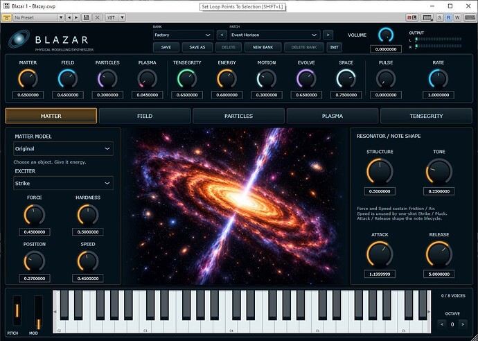This screenshot has width=478, height=341.
Task: Click the SPACE knob
Action: (346, 79)
